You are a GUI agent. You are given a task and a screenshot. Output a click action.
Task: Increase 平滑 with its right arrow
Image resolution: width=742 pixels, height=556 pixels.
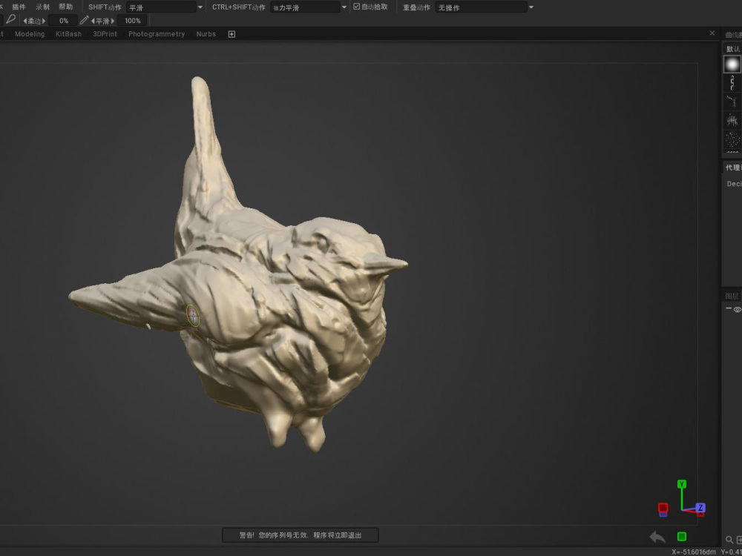pyautogui.click(x=113, y=21)
